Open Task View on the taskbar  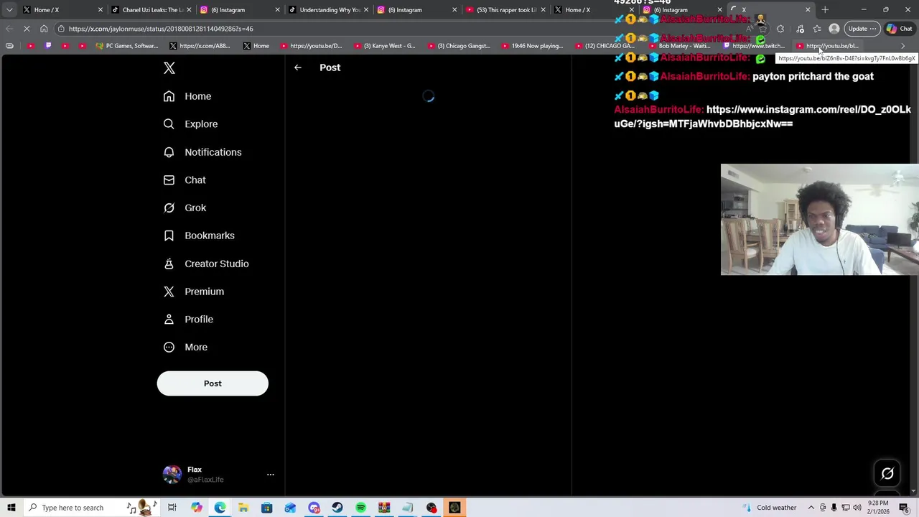[172, 508]
